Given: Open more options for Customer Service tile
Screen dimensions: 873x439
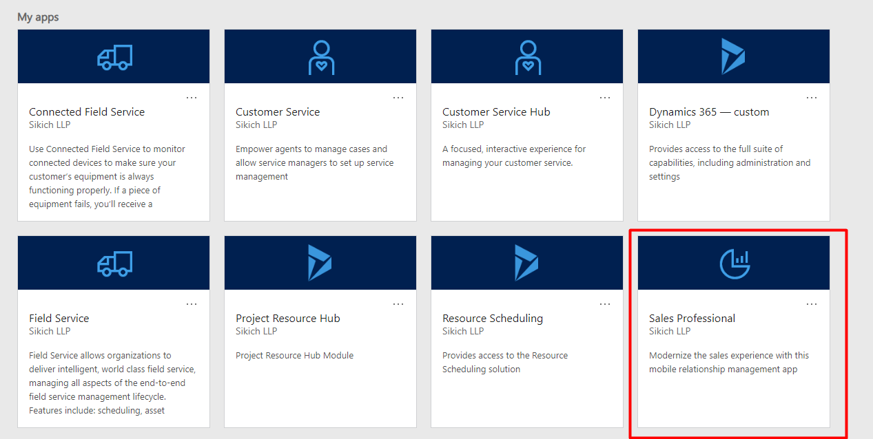Looking at the screenshot, I should (x=398, y=98).
